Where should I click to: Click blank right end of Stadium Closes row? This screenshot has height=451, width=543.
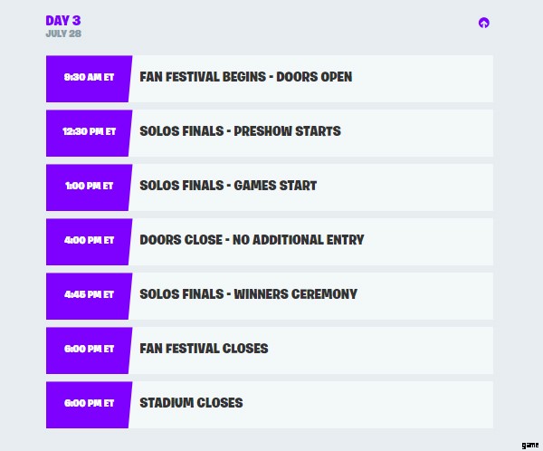434,404
